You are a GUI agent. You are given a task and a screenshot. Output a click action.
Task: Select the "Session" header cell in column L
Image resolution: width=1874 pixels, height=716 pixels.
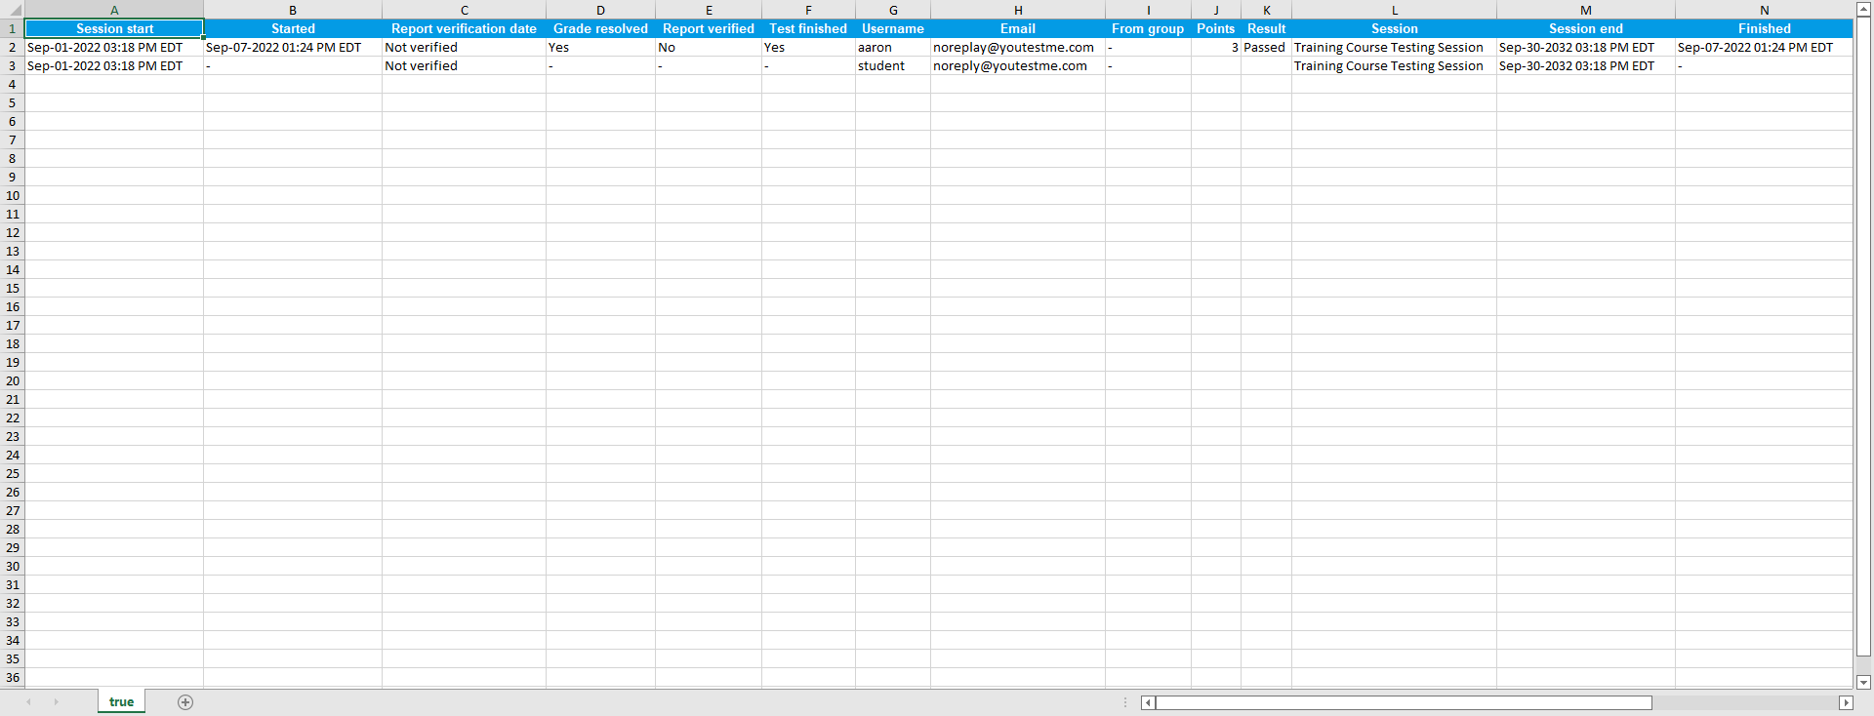[x=1395, y=28]
